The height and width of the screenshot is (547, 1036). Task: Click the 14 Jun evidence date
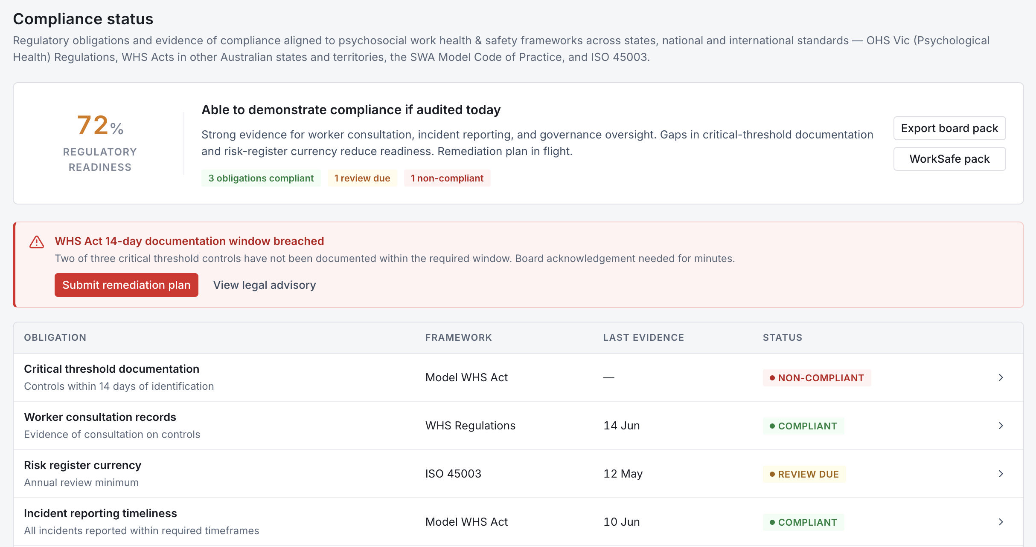(x=621, y=426)
